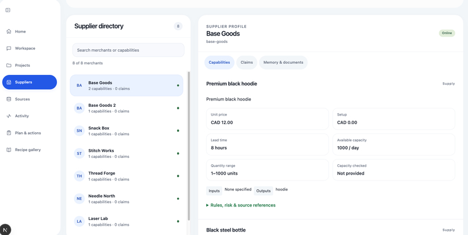This screenshot has width=468, height=235.
Task: Click the Projects folder icon
Action: 9,66
